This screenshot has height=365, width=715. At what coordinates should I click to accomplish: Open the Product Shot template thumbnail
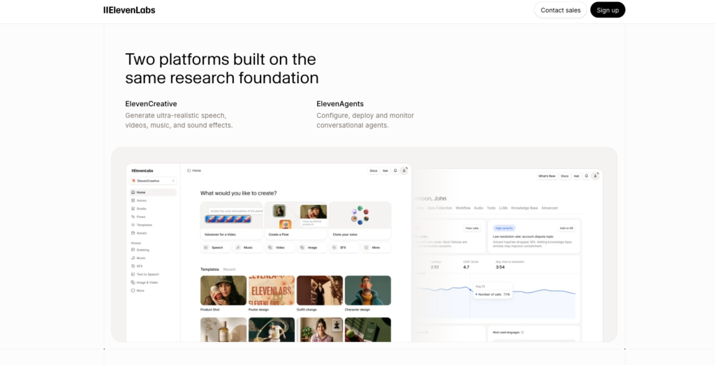pos(223,290)
